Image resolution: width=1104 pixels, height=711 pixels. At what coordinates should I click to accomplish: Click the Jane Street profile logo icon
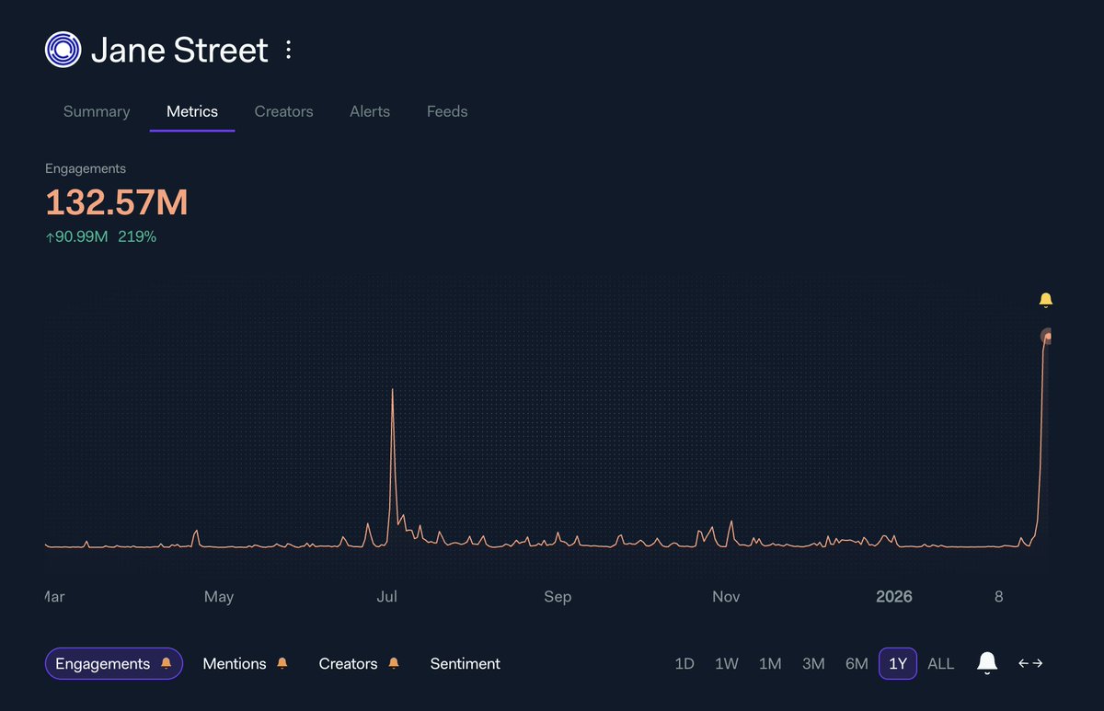coord(62,49)
